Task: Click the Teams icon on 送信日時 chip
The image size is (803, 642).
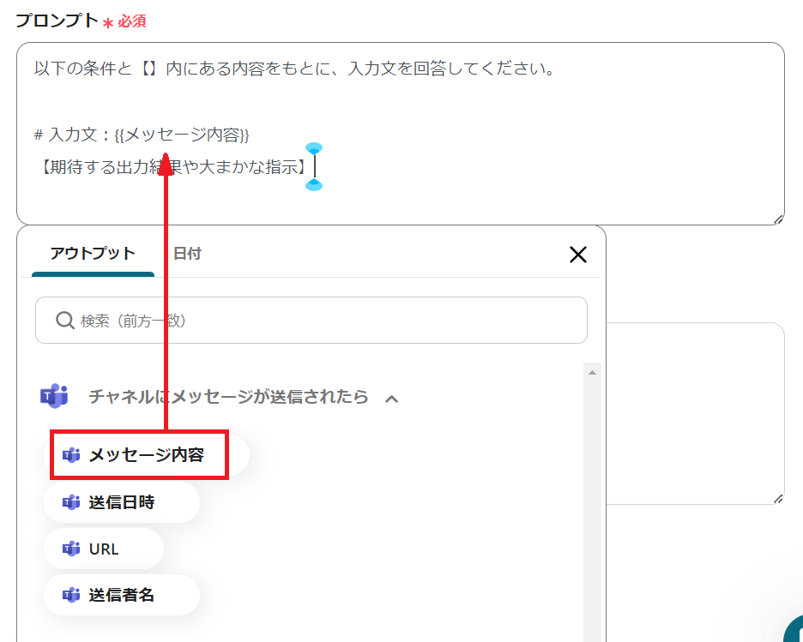Action: pos(71,502)
